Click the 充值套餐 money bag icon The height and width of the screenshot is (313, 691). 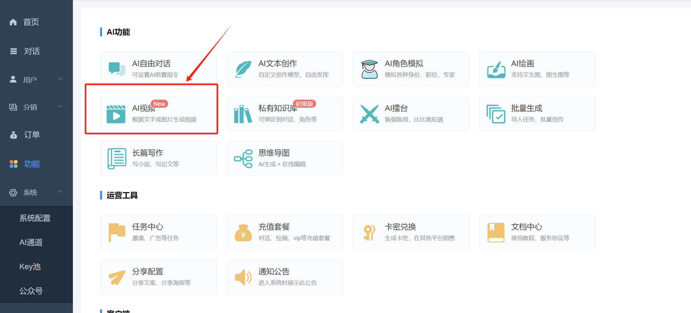[x=243, y=233]
